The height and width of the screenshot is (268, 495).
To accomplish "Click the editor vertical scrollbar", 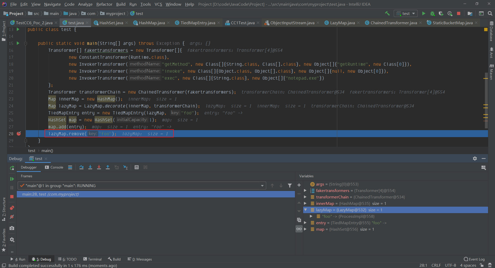I will (486, 100).
